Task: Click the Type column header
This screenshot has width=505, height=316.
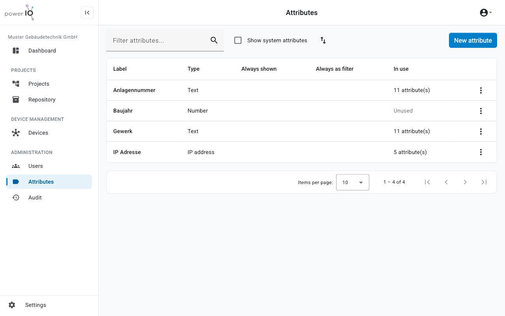Action: (194, 69)
